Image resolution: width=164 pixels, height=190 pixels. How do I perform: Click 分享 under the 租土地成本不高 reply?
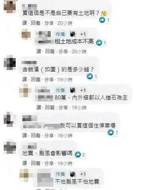click(x=63, y=51)
